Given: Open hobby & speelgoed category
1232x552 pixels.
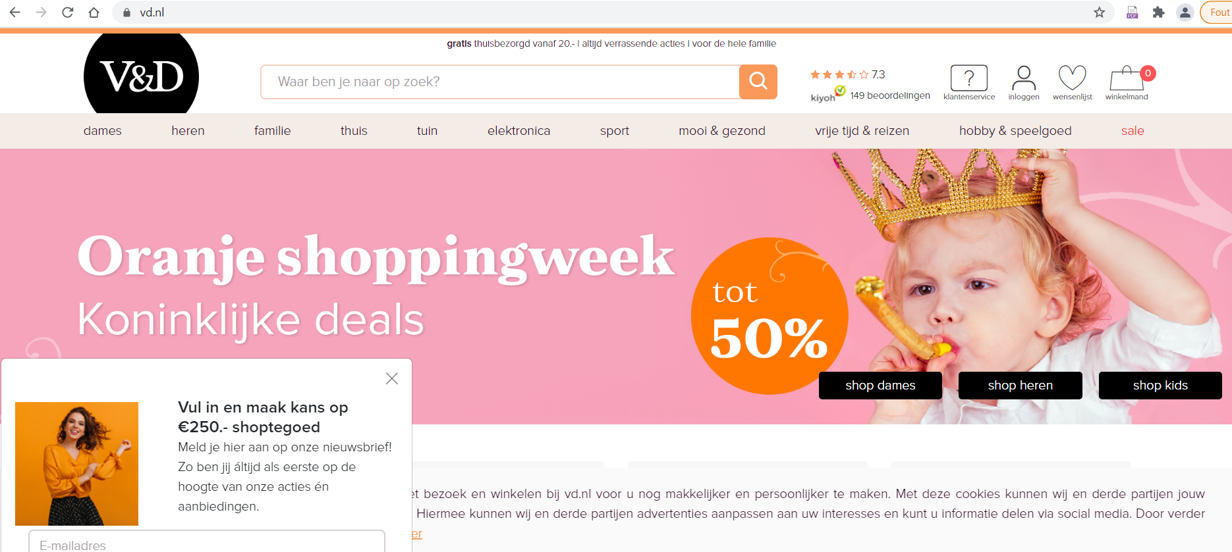Looking at the screenshot, I should pyautogui.click(x=1015, y=131).
